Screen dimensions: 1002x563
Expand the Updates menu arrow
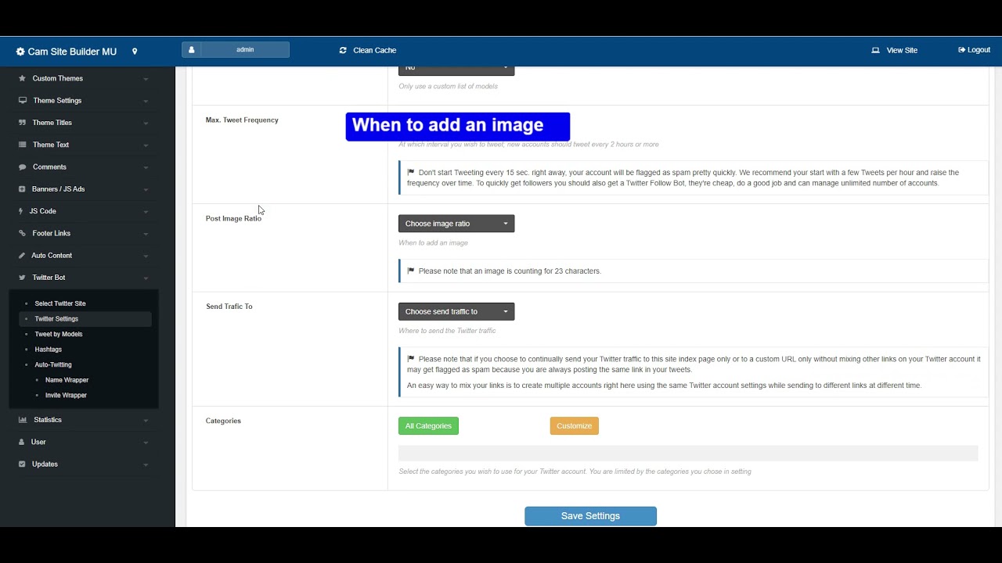[146, 464]
